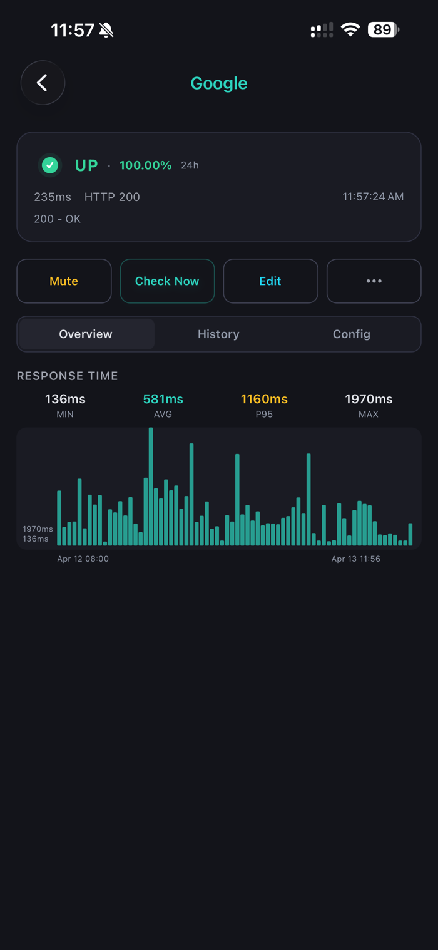Tap the Apr 12 08:00 axis label
The image size is (438, 950).
[83, 559]
